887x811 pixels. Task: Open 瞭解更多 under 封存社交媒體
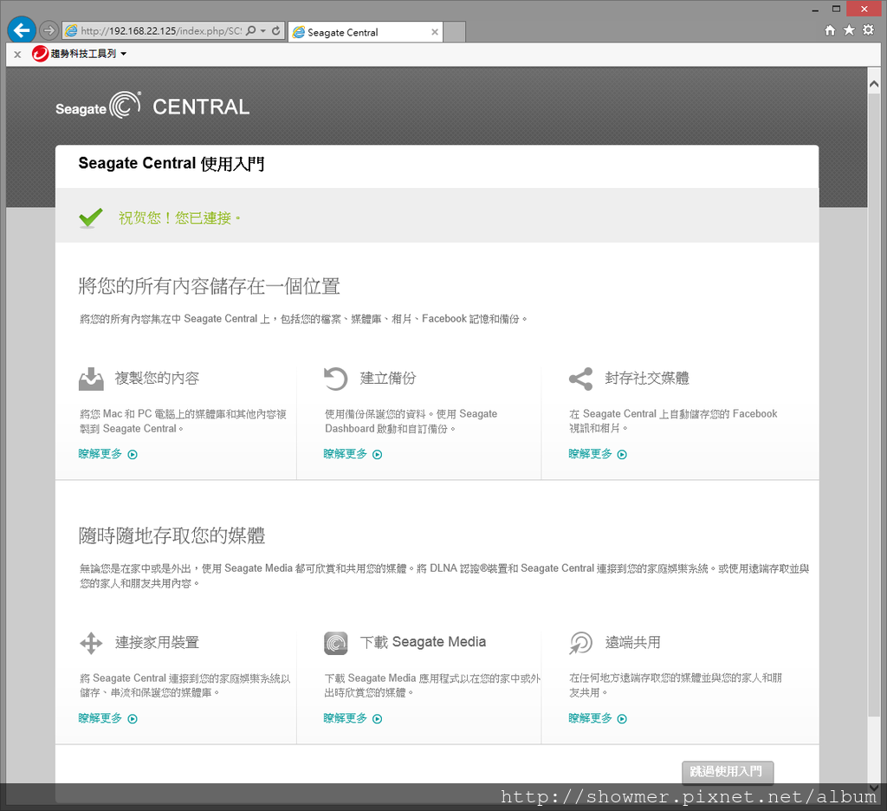(598, 454)
